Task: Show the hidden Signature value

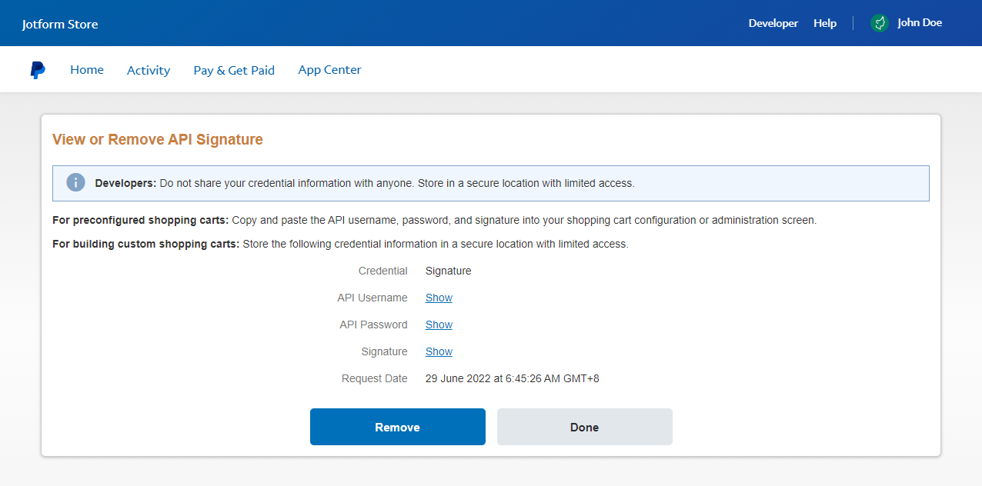Action: tap(439, 351)
